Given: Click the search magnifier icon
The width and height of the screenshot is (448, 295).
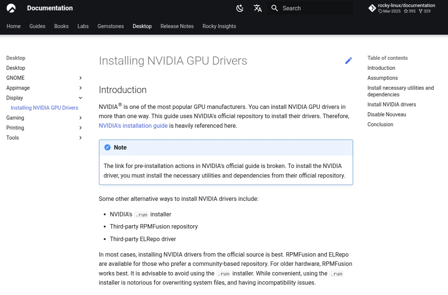Looking at the screenshot, I should [x=274, y=8].
